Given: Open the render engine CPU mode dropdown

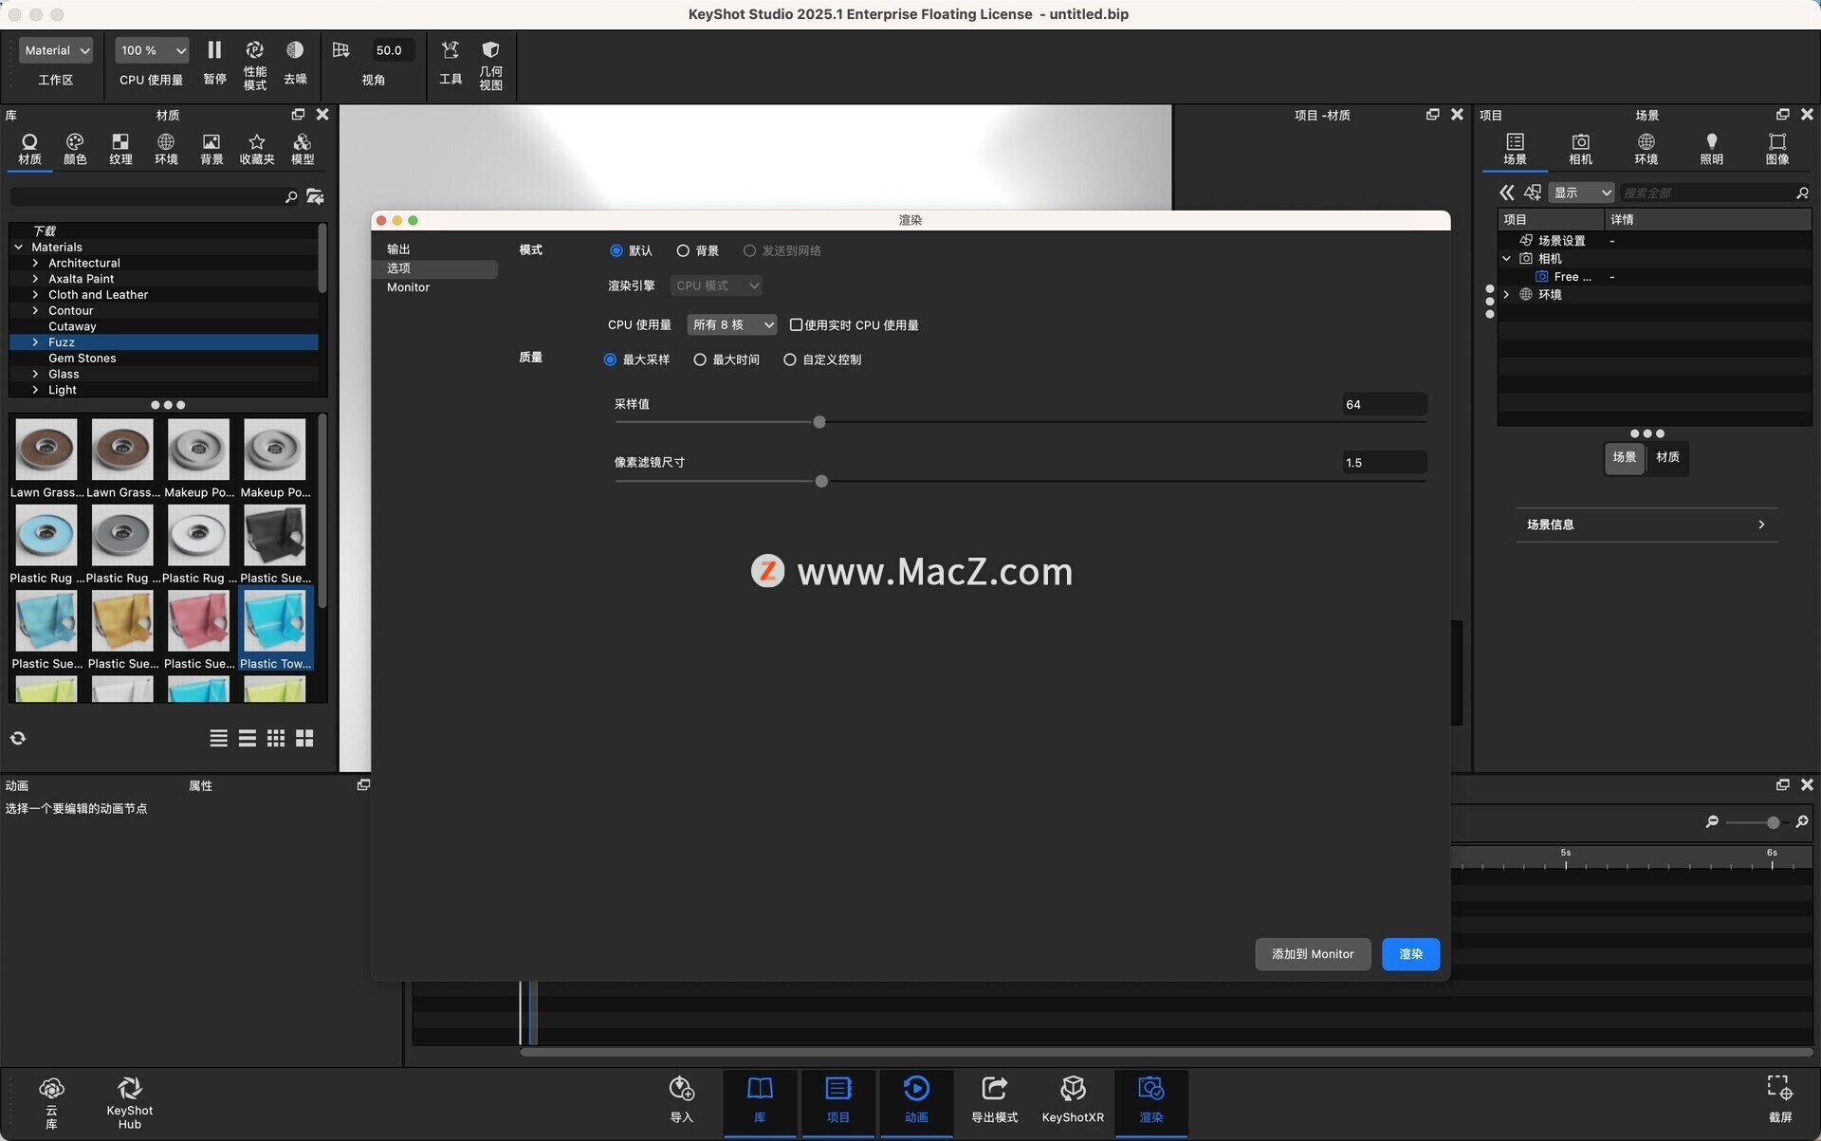Looking at the screenshot, I should [716, 285].
